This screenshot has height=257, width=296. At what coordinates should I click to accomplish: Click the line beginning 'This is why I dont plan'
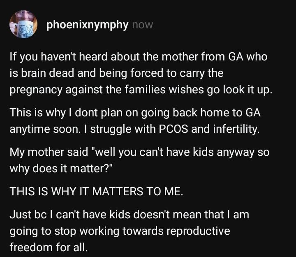135,113
